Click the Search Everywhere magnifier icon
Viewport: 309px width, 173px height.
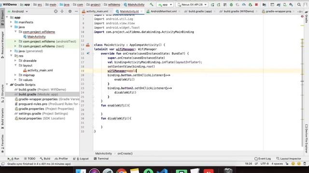pos(299,4)
